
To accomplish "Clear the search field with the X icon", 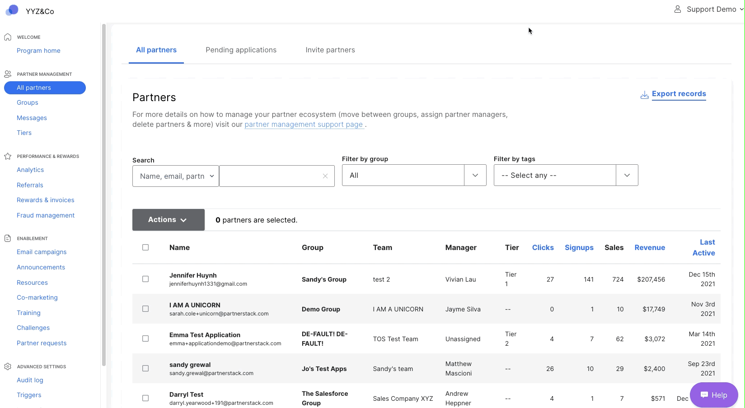I will (325, 176).
